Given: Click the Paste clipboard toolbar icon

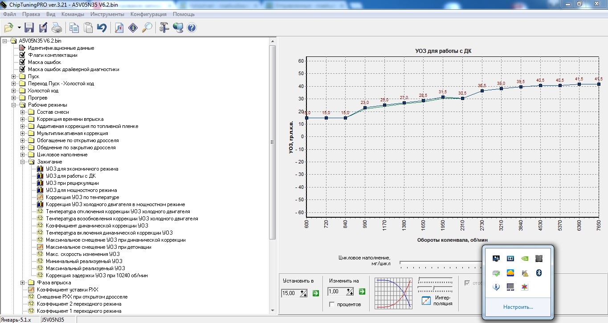Looking at the screenshot, I should click(88, 28).
